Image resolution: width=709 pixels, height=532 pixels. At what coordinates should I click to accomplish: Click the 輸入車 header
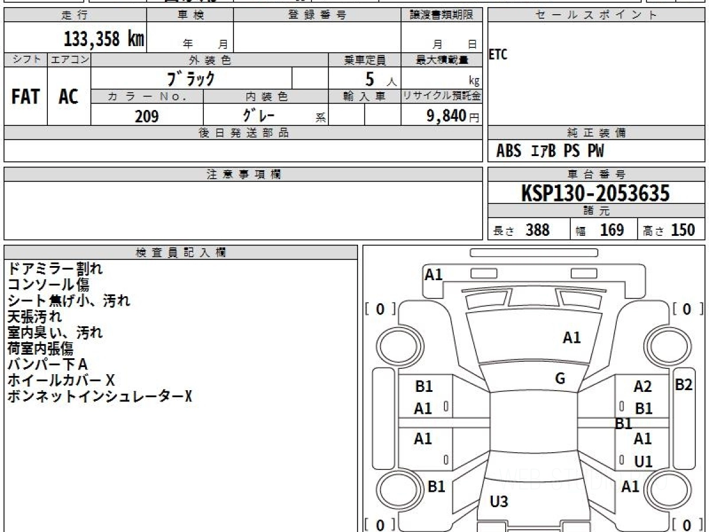[x=365, y=96]
